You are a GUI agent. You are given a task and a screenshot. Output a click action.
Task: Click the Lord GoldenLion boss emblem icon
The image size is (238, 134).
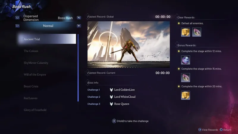111,90
